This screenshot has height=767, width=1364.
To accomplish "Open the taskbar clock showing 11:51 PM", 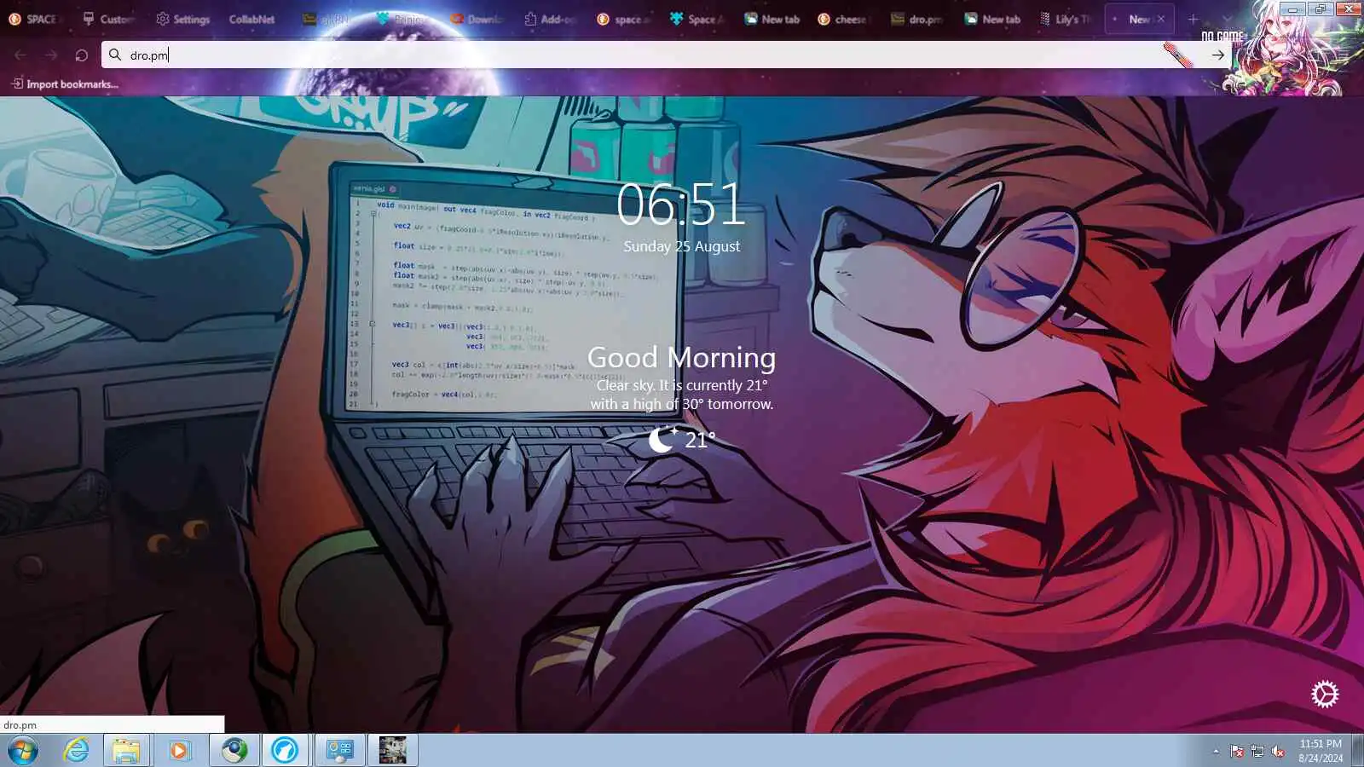I will coord(1321,751).
